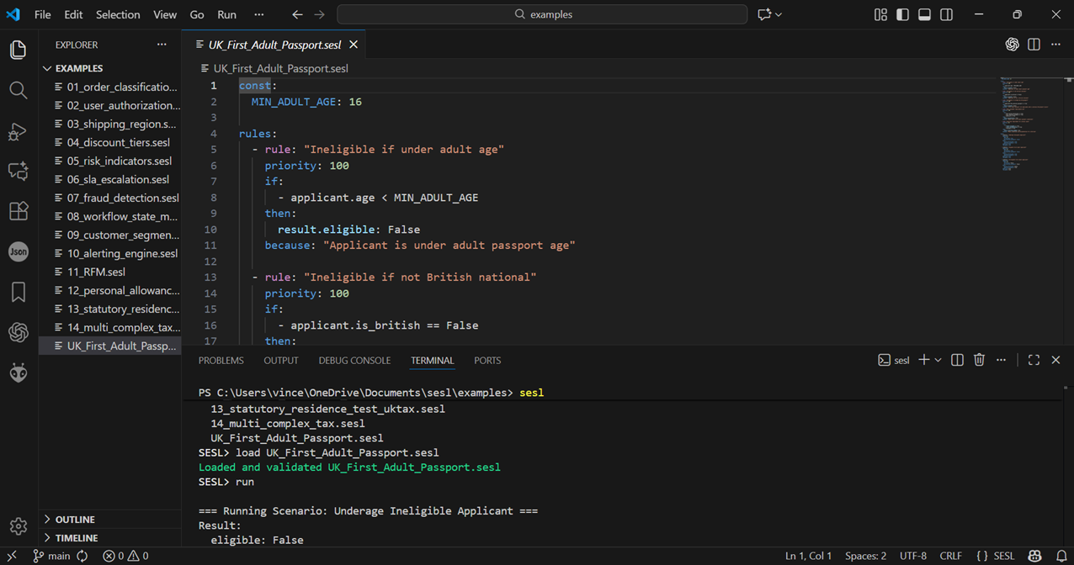1074x565 pixels.
Task: Open the Selection menu
Action: [x=118, y=14]
